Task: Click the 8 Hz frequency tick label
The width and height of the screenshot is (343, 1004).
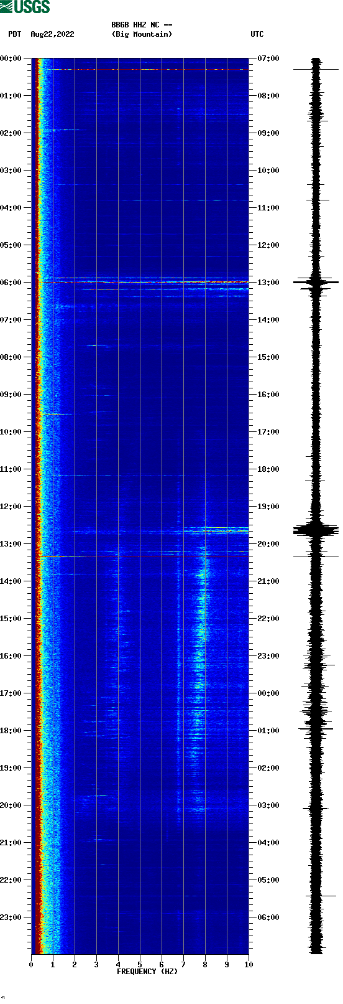Action: click(x=205, y=965)
